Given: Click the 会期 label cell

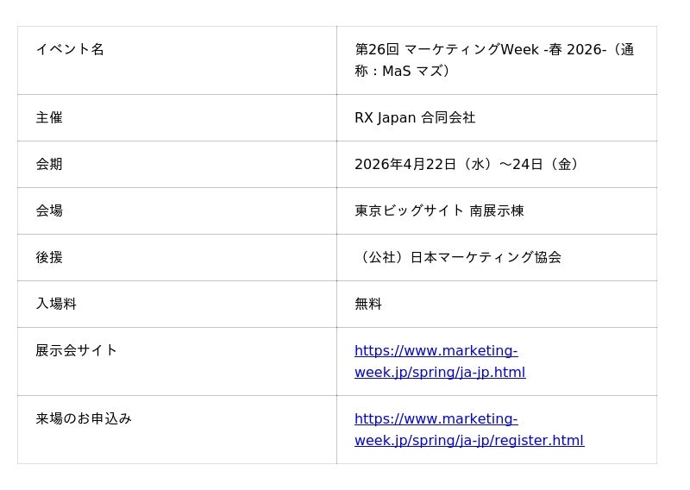Looking at the screenshot, I should pyautogui.click(x=49, y=164).
